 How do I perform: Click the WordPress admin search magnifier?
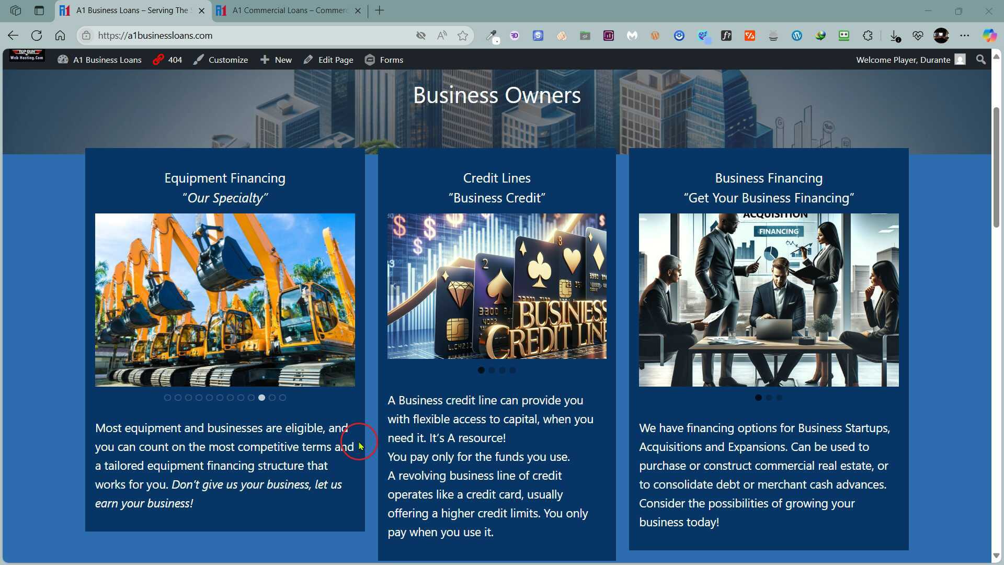point(981,60)
